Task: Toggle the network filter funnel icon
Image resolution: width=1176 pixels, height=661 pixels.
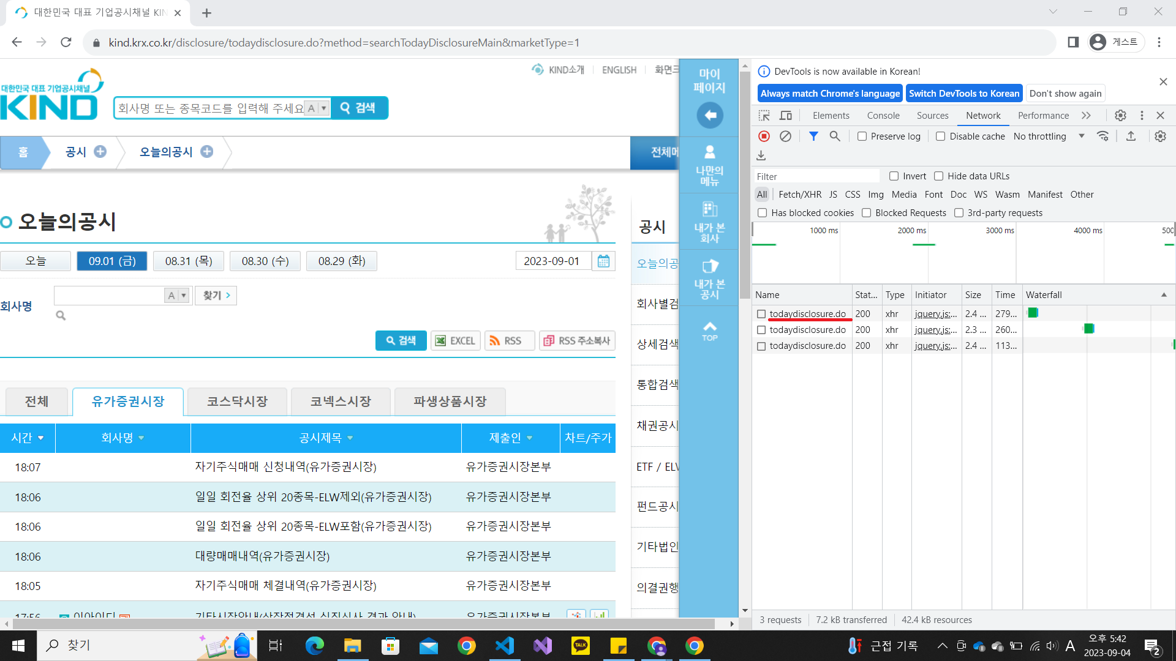Action: pyautogui.click(x=813, y=136)
